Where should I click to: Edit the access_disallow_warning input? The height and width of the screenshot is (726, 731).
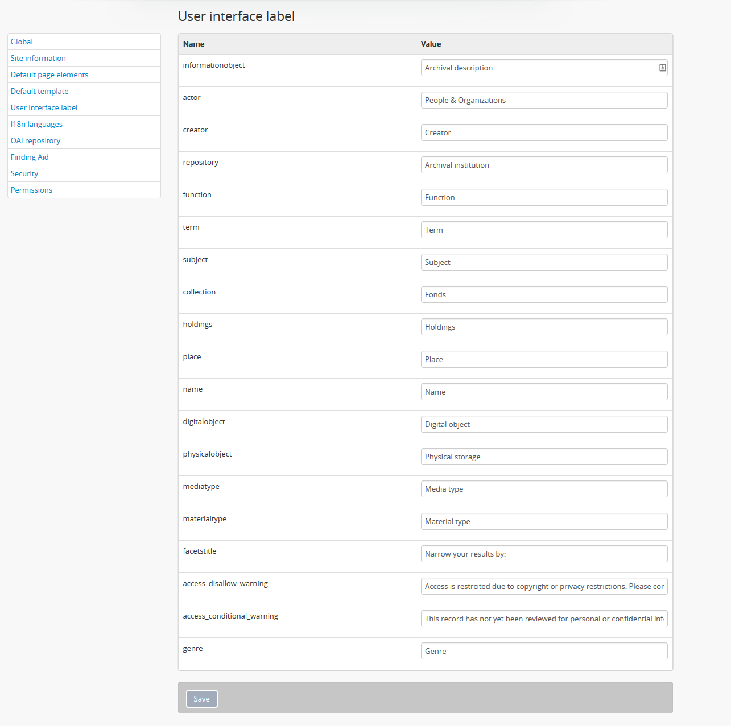pyautogui.click(x=544, y=586)
